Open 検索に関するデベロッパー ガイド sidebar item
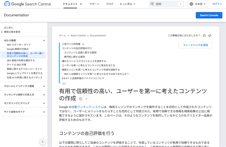This screenshot has height=147, width=226. pos(25,69)
